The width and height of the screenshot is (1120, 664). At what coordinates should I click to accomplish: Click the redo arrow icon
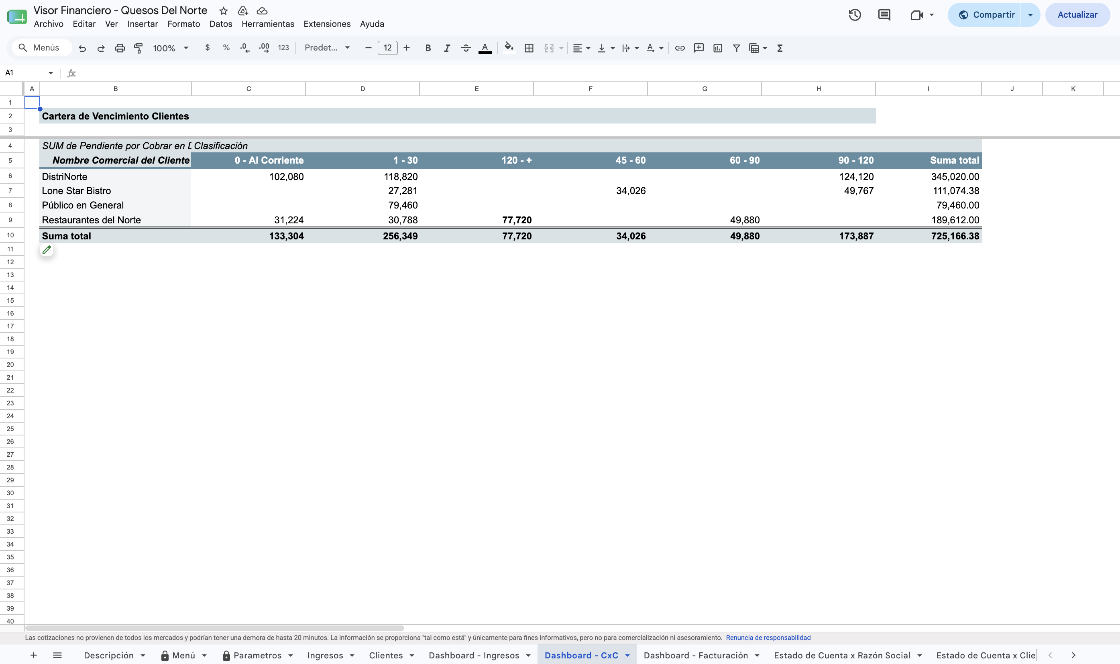click(101, 48)
